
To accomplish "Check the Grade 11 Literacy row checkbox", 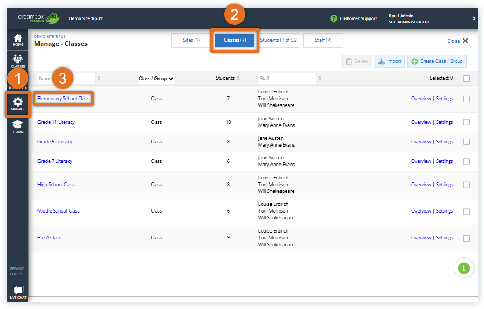I will tap(467, 122).
